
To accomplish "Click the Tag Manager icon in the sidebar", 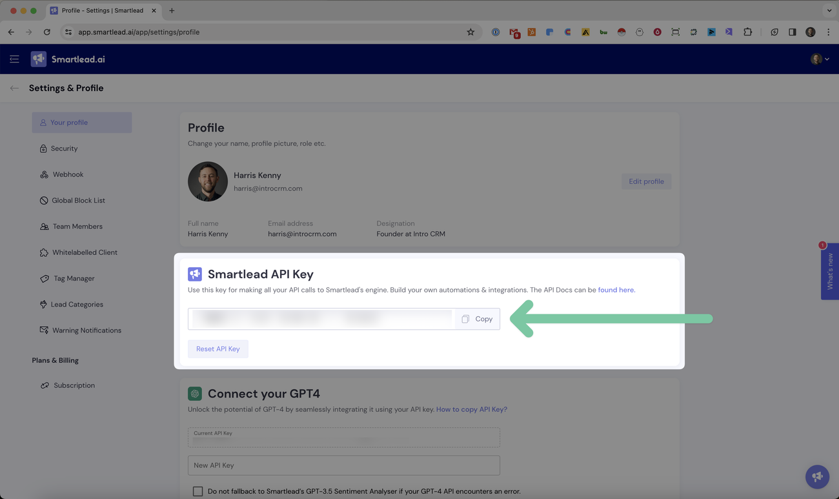I will 43,278.
